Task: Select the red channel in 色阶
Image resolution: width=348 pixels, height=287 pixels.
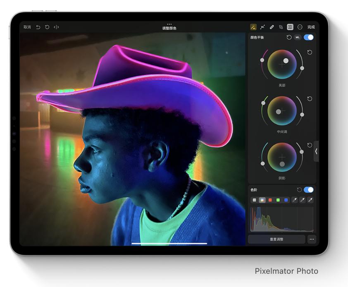Action: [x=270, y=200]
